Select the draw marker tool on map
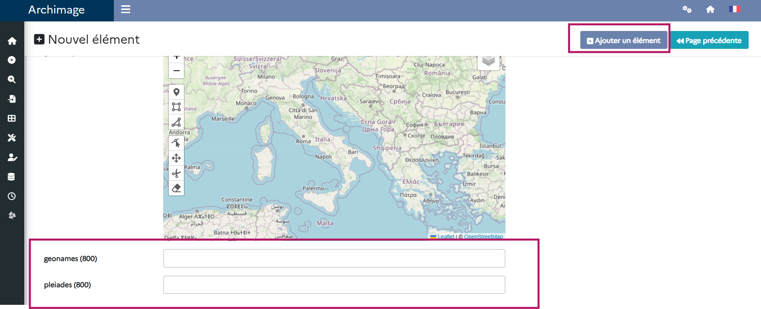The height and width of the screenshot is (309, 761). (176, 92)
